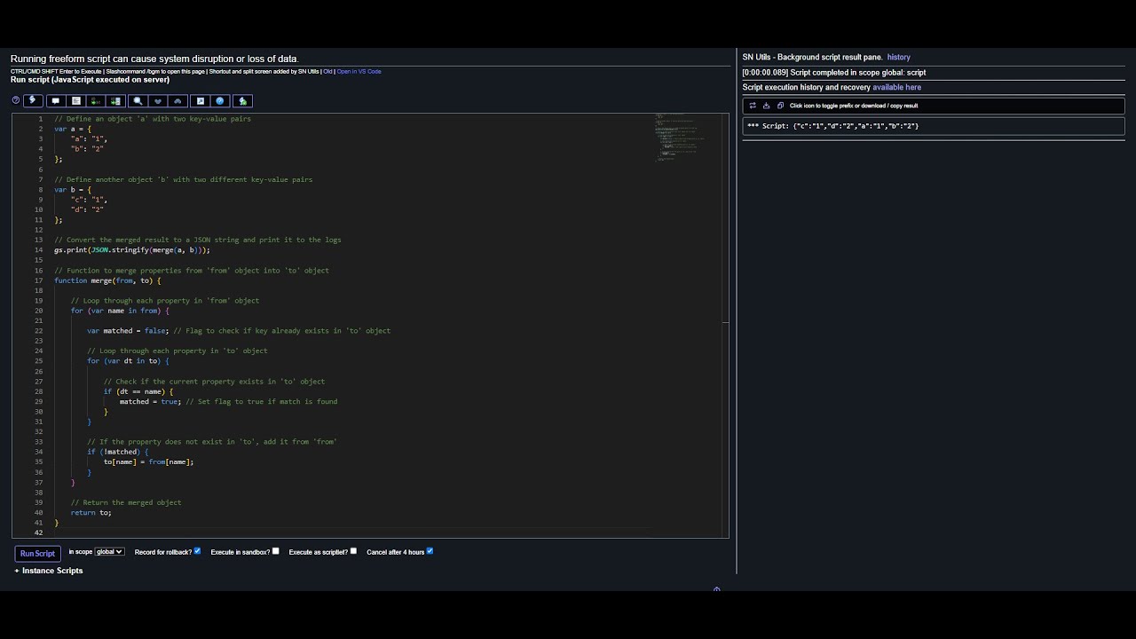Click the format code lightning icon
This screenshot has height=639, width=1136.
pos(33,100)
